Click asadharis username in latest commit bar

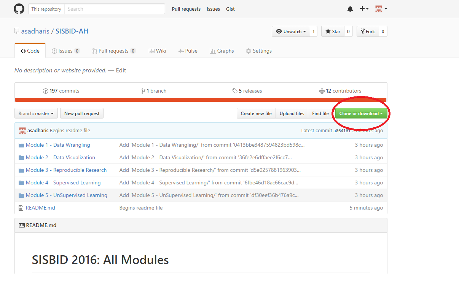tap(38, 130)
